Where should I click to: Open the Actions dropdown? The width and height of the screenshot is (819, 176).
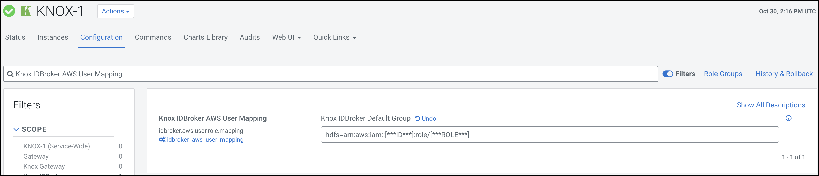tap(115, 11)
